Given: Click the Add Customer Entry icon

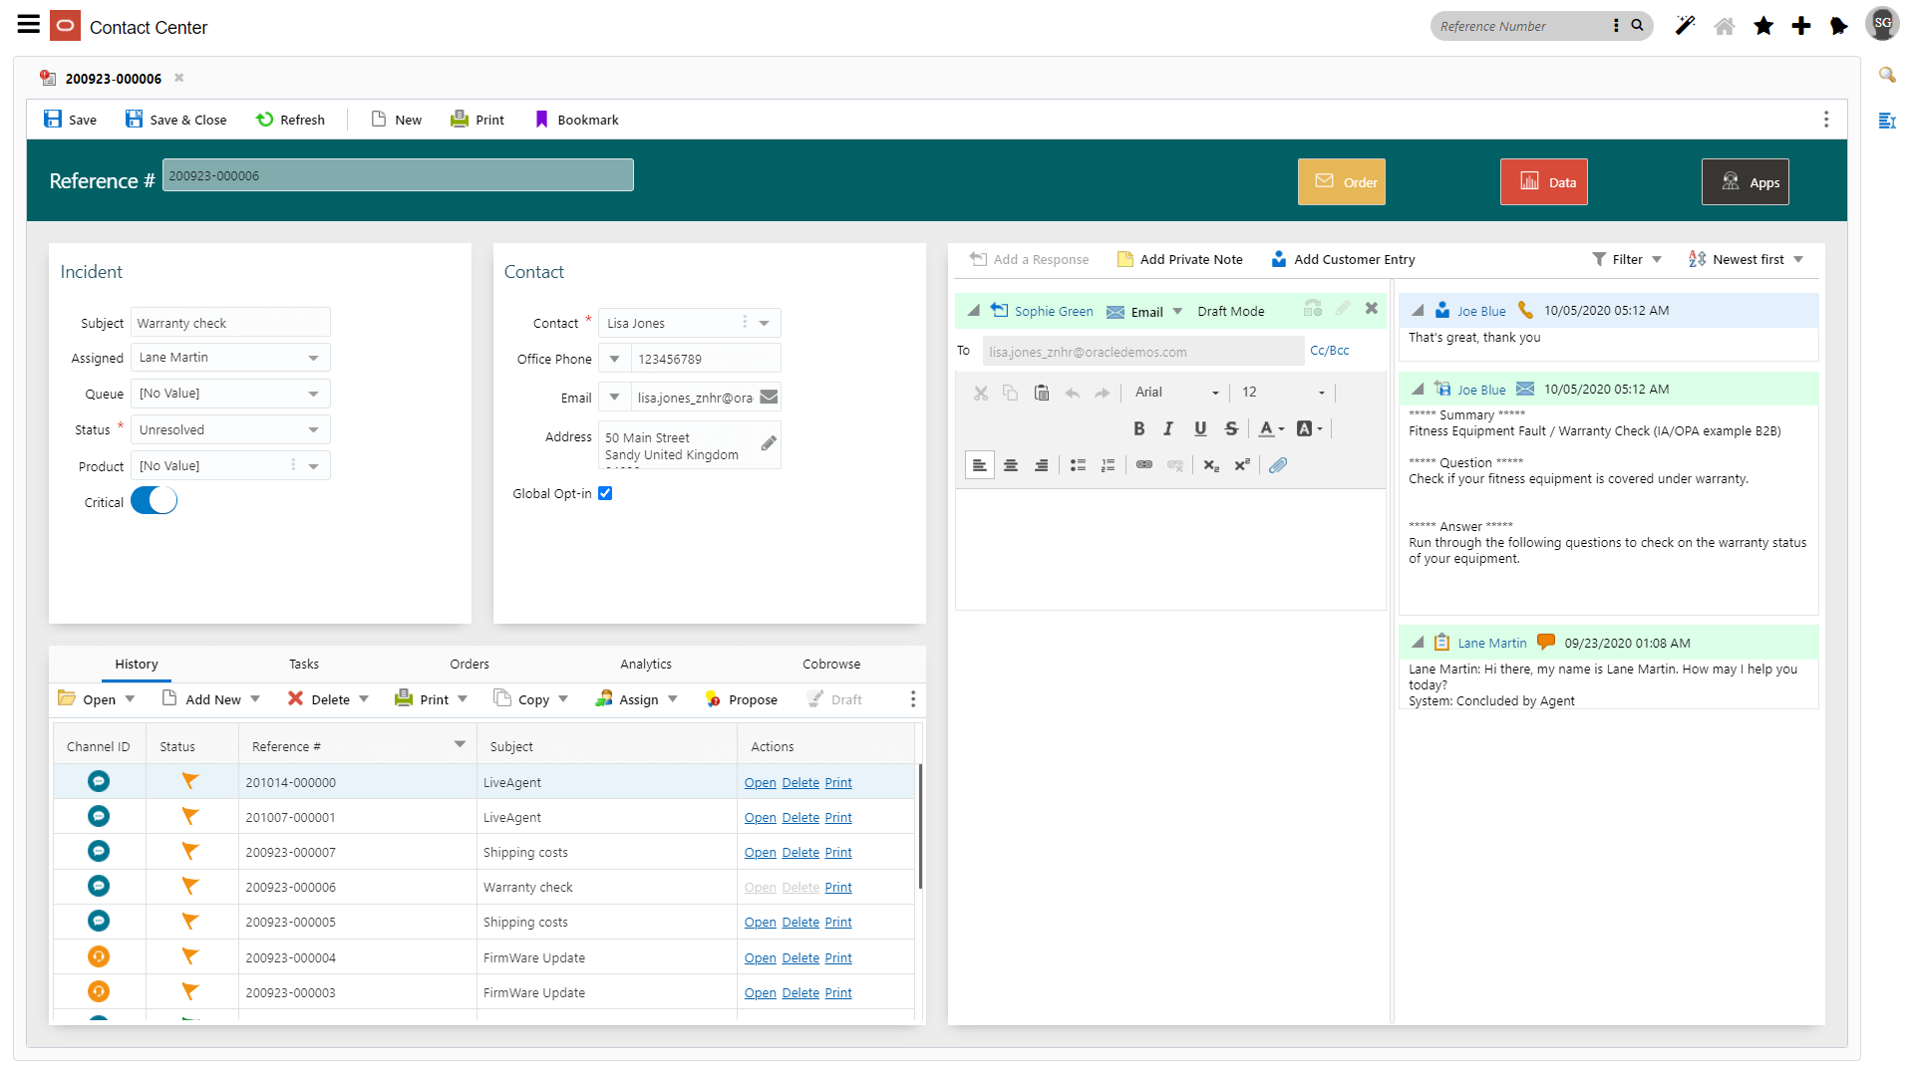Looking at the screenshot, I should click(x=1279, y=259).
